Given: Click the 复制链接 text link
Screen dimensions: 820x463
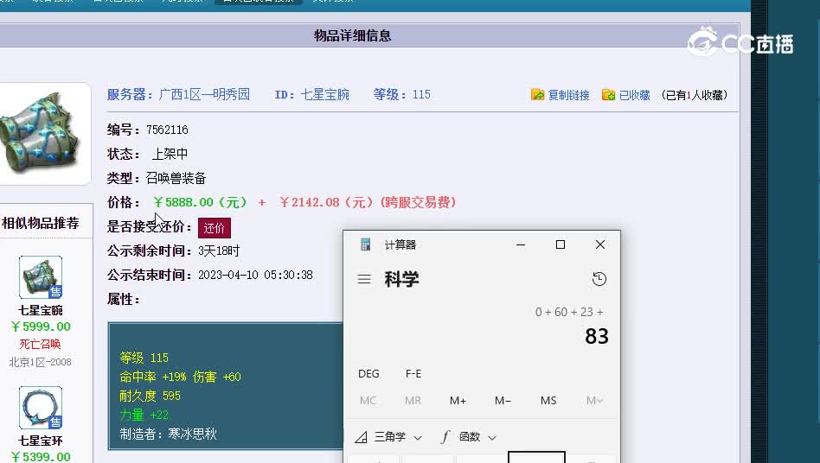Looking at the screenshot, I should coord(568,95).
